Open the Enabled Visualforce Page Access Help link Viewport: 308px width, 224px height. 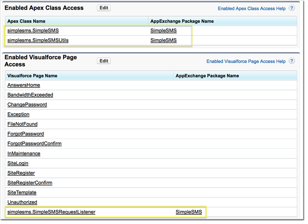point(246,61)
